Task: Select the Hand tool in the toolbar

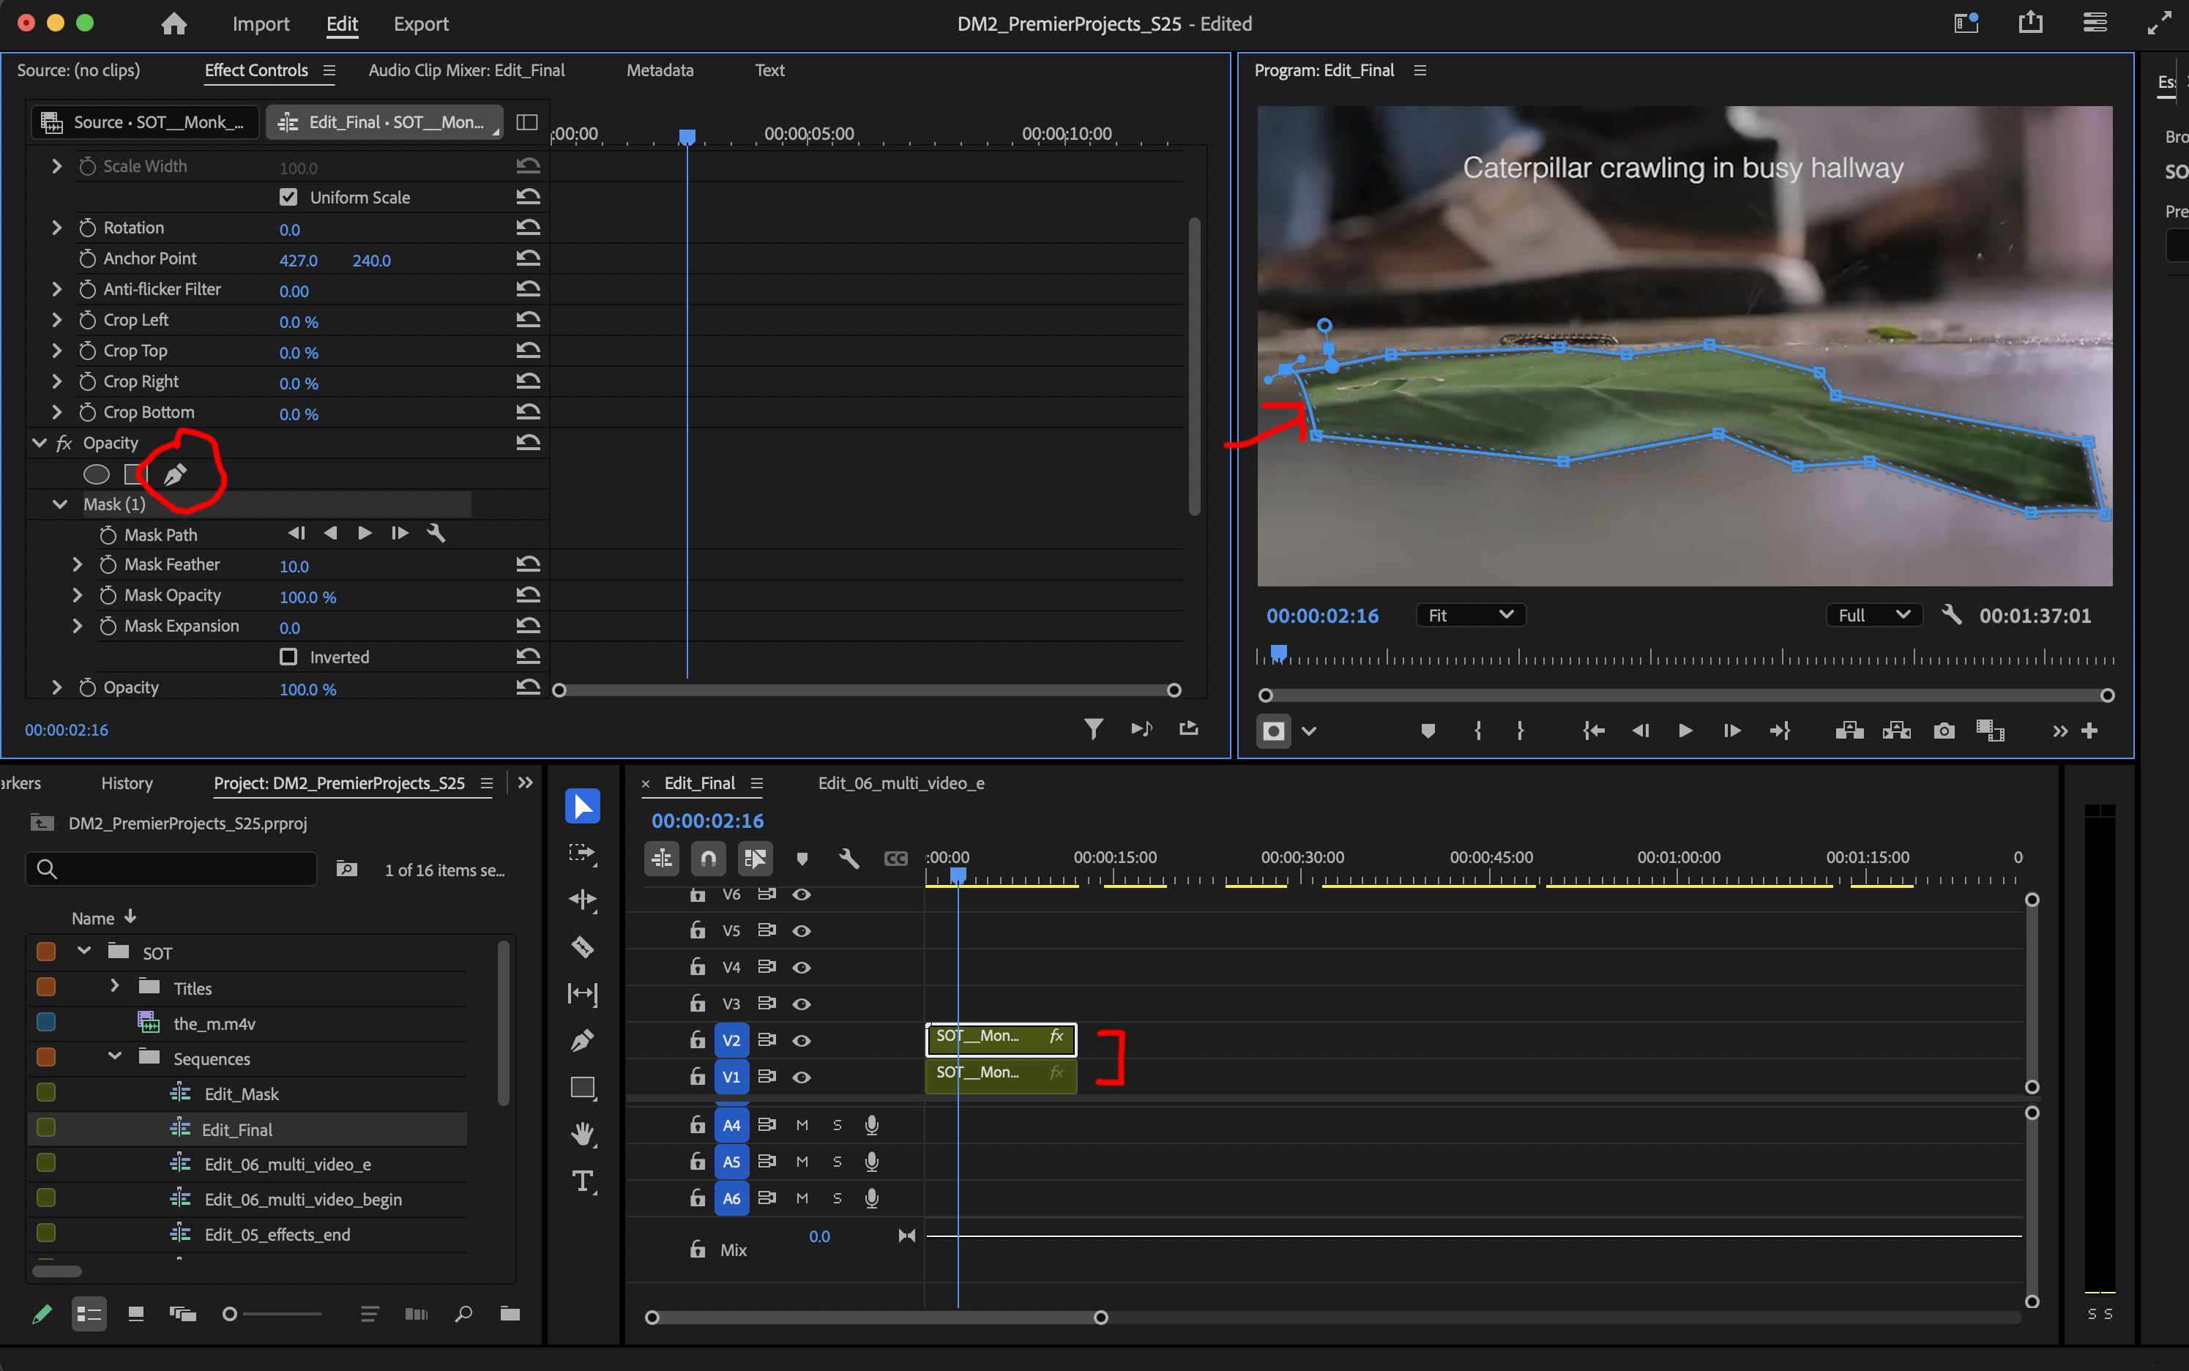Action: click(582, 1133)
